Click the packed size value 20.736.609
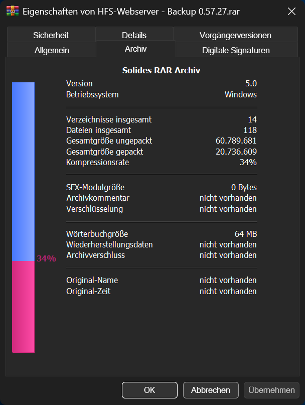The width and height of the screenshot is (305, 405). pos(236,152)
